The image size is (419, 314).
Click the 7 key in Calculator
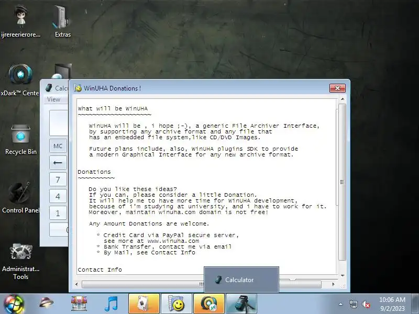pos(58,180)
